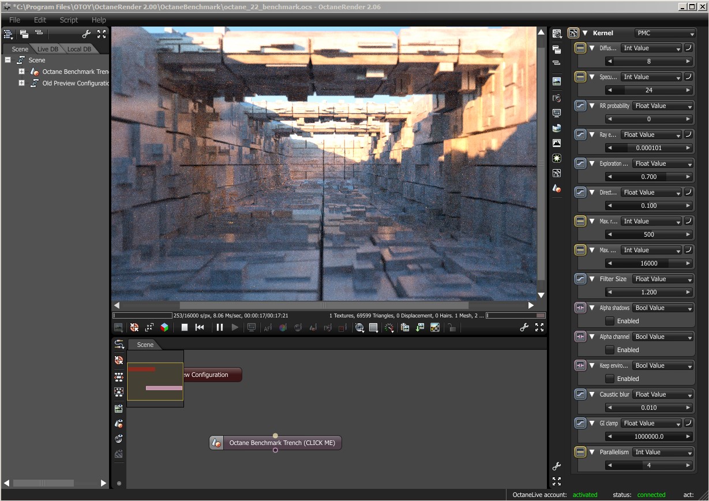This screenshot has height=501, width=709.
Task: Enable the Alpha channel checkbox
Action: point(609,350)
